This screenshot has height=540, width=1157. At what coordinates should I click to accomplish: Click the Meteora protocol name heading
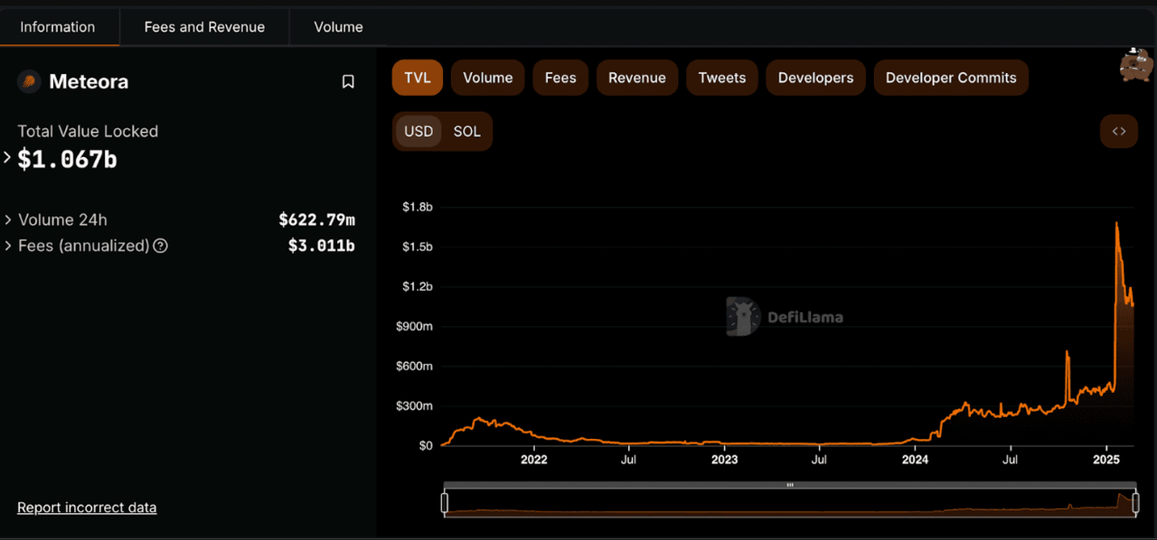click(89, 82)
